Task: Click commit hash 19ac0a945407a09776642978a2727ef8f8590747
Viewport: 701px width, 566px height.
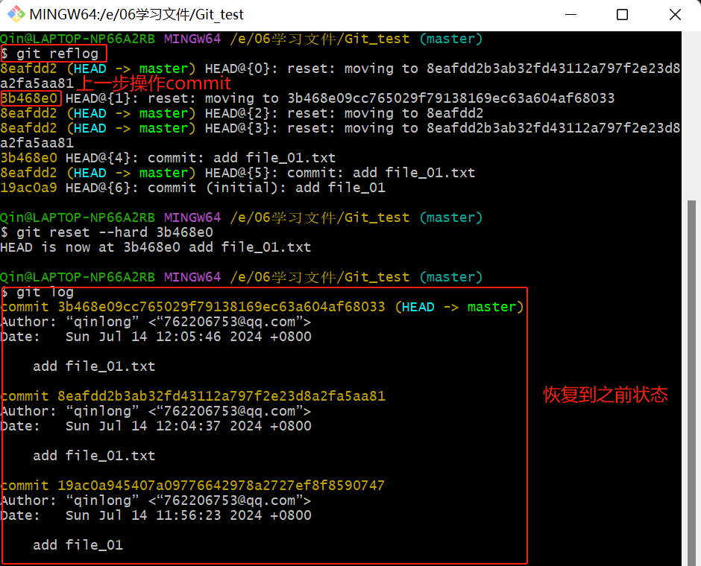Action: [221, 486]
